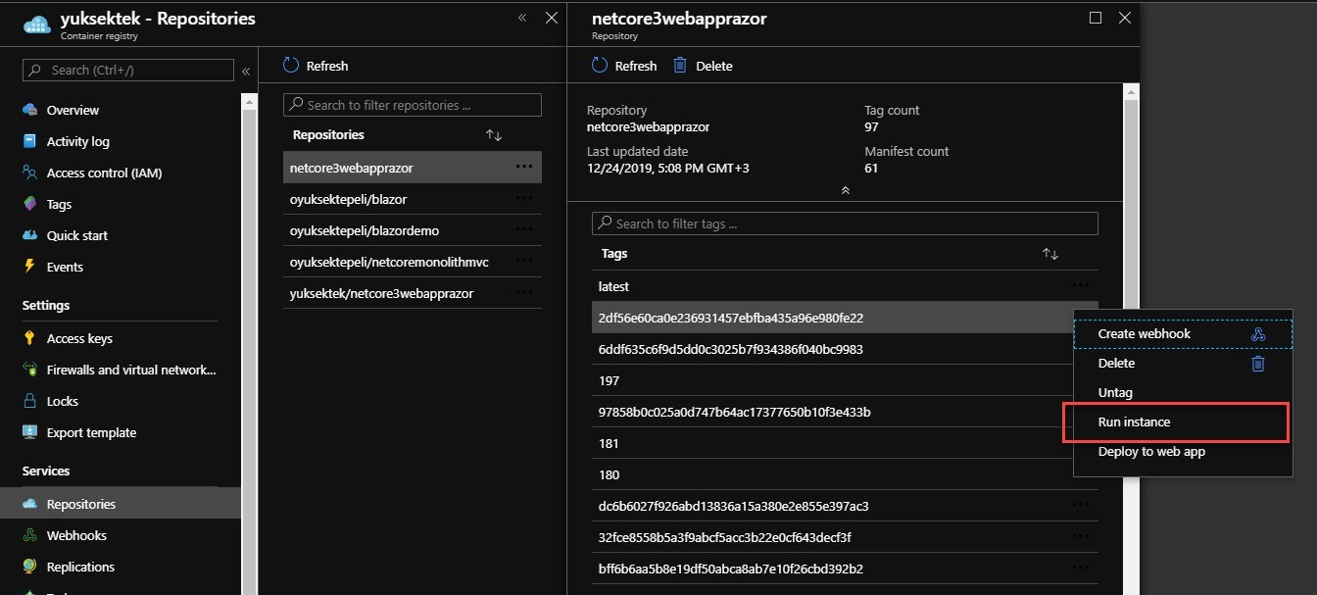Open more options for netcore3webapprazor repository
1317x595 pixels.
(524, 168)
